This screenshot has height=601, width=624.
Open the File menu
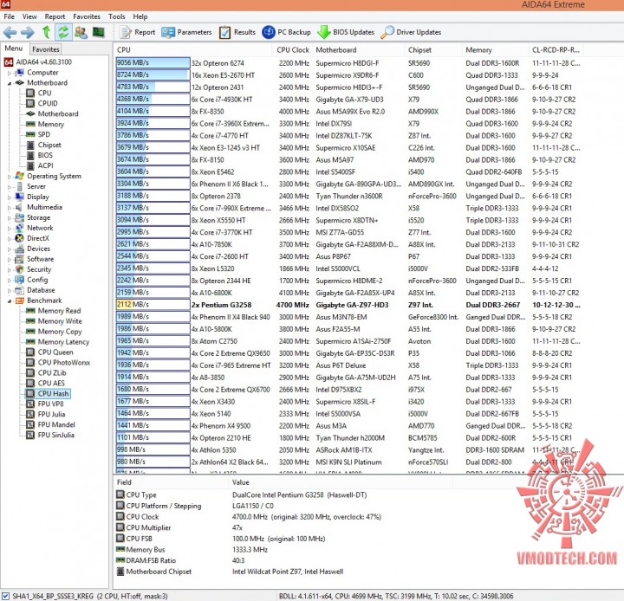coord(10,16)
